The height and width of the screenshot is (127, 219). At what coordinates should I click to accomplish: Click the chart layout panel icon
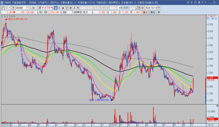pyautogui.click(x=3, y=8)
